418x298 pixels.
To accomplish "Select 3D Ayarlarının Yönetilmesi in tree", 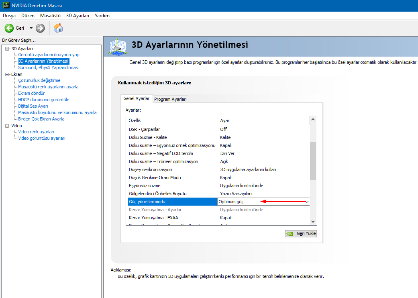I will 43,61.
